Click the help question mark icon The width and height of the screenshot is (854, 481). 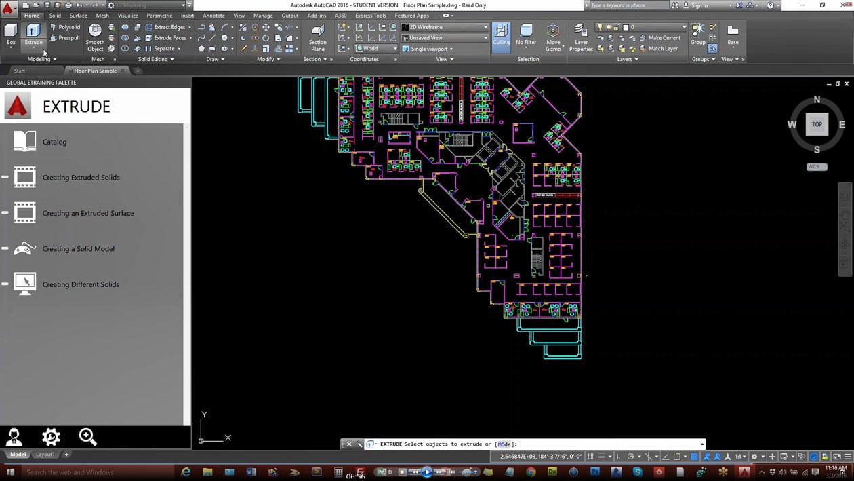(771, 5)
